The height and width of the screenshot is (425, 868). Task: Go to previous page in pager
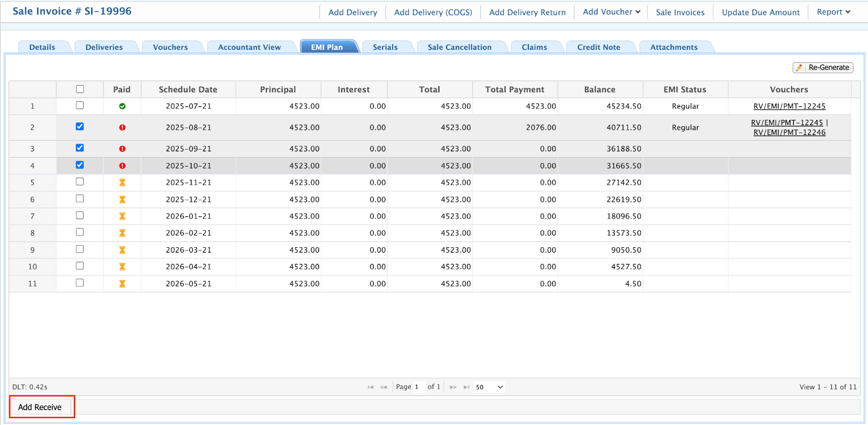tap(384, 387)
